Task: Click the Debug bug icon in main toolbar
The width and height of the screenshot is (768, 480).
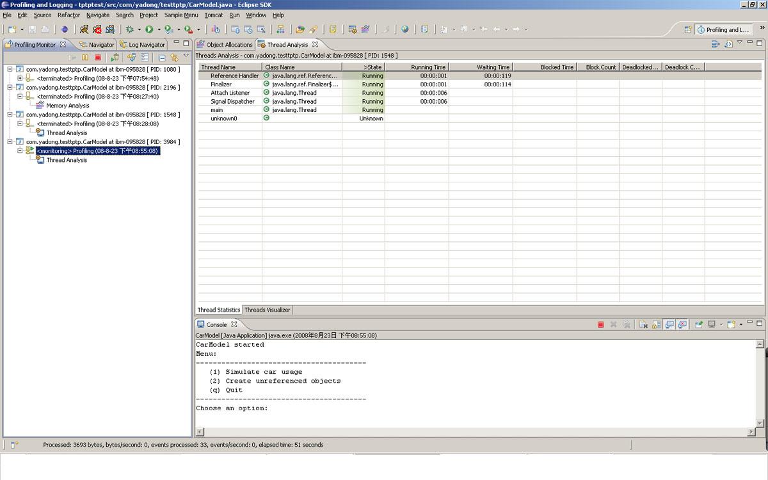Action: click(x=130, y=29)
